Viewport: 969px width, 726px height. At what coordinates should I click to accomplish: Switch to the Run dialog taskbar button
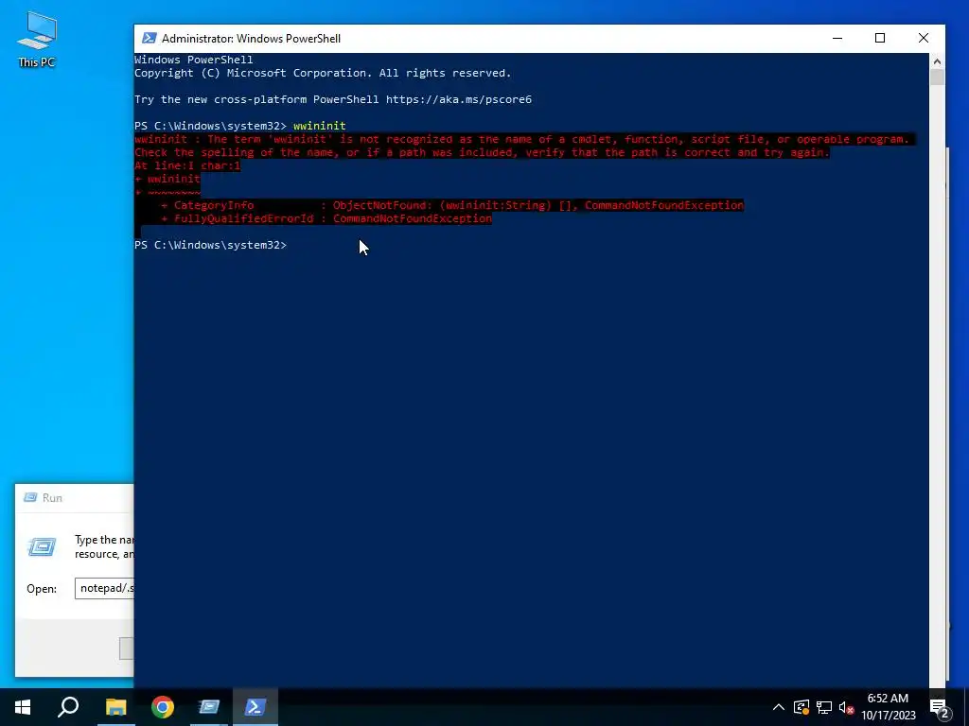point(209,707)
